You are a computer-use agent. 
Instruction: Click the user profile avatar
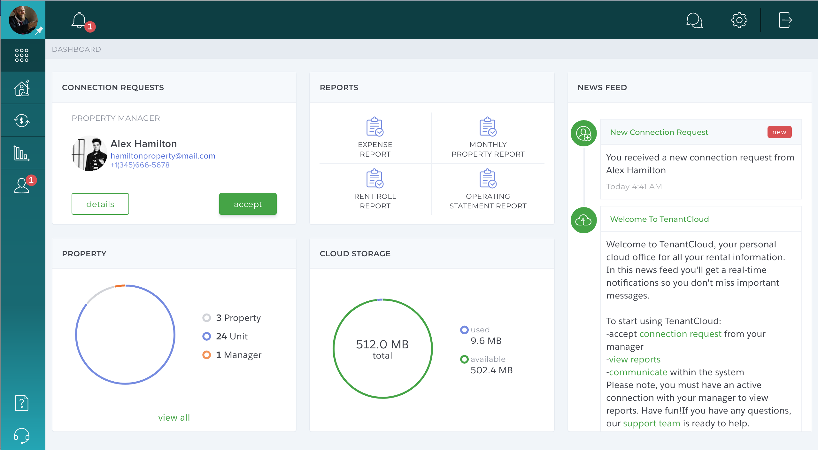click(x=23, y=20)
